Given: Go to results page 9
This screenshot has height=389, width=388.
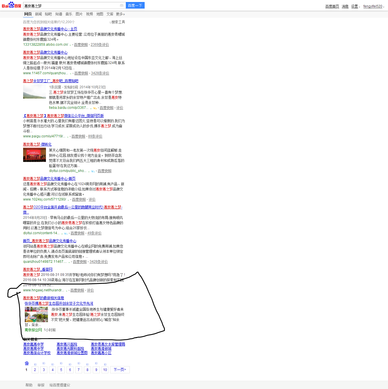Looking at the screenshot, I should 96,370.
